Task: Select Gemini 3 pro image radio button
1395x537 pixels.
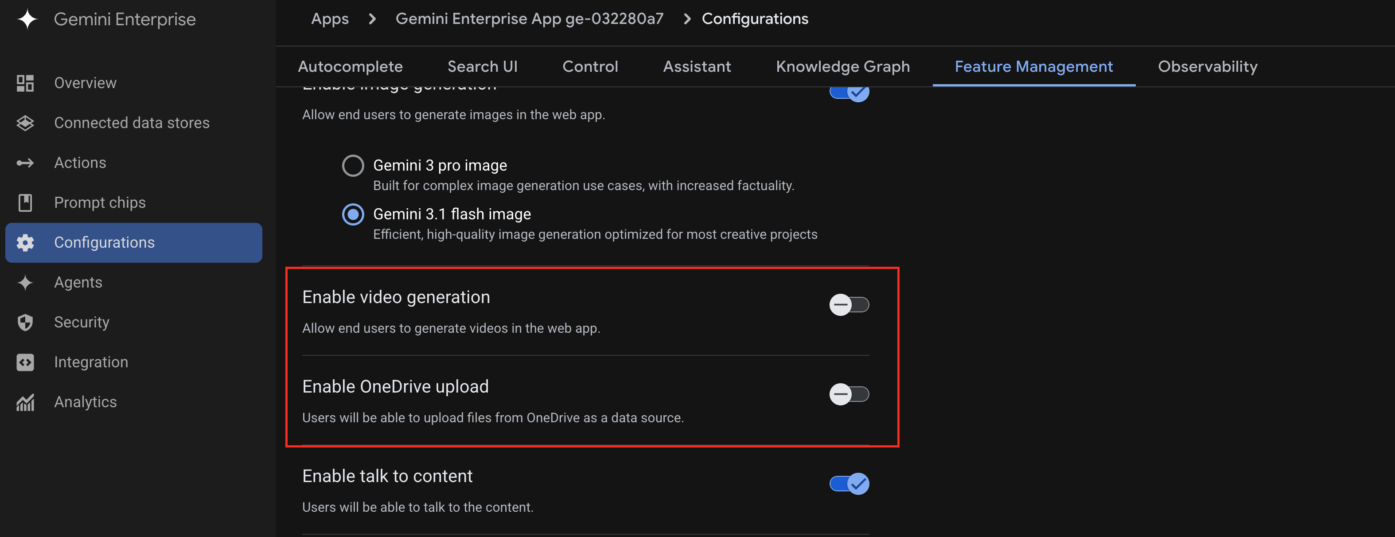Action: click(353, 166)
